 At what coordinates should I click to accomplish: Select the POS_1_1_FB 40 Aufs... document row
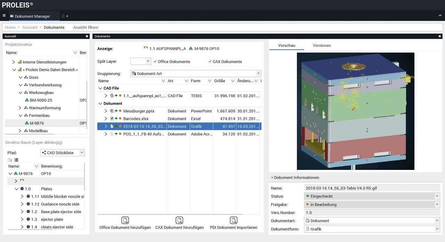(x=179, y=134)
